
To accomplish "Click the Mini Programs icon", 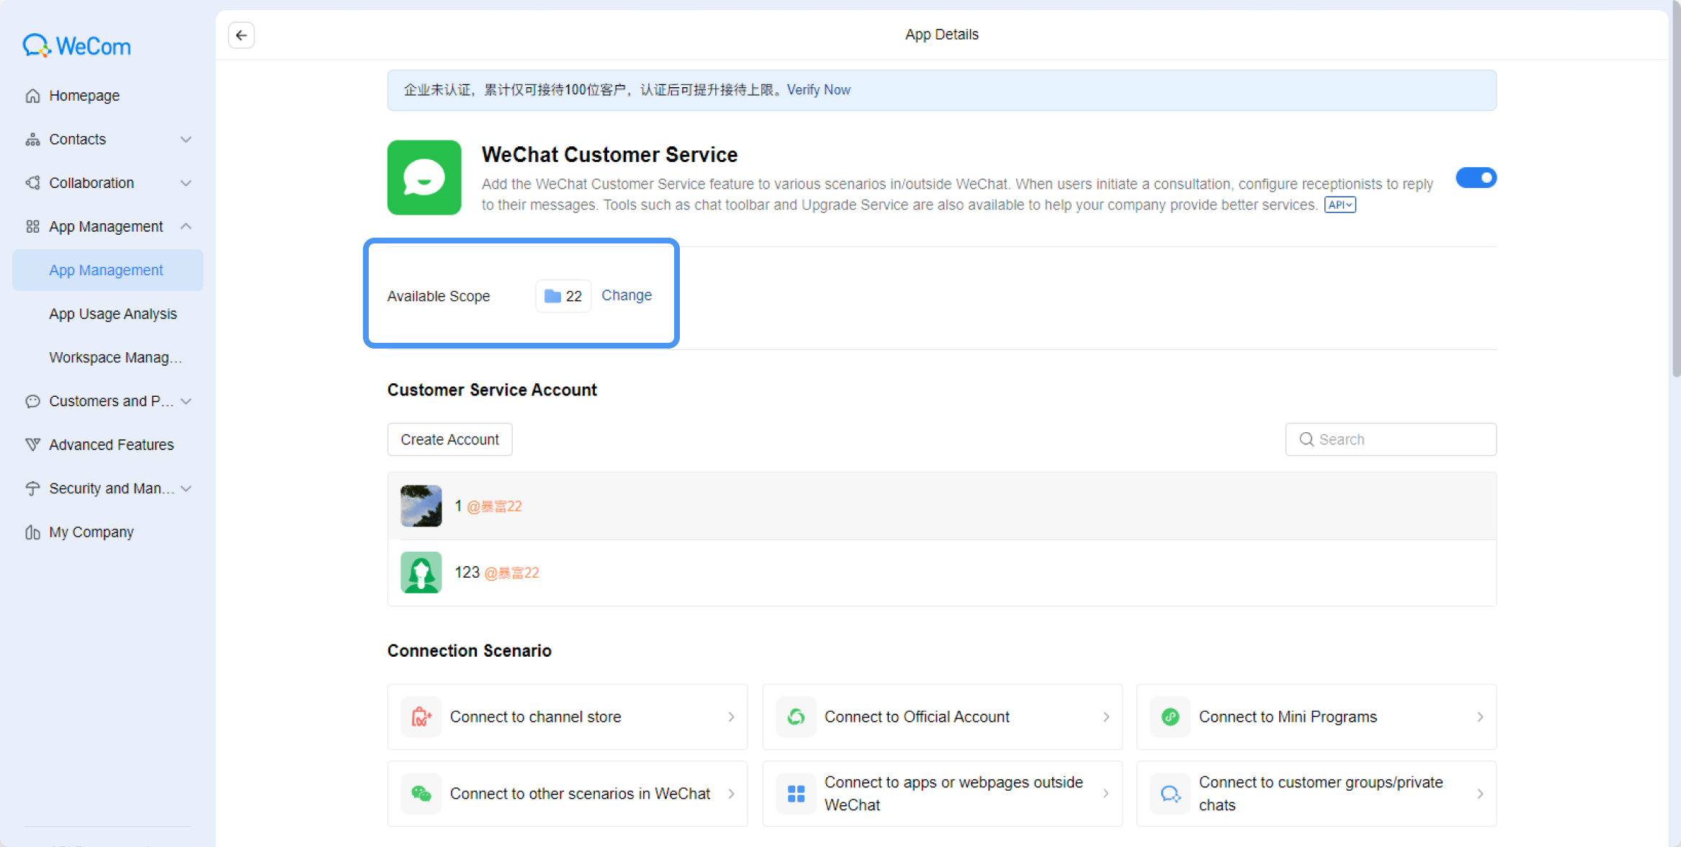I will (1170, 717).
